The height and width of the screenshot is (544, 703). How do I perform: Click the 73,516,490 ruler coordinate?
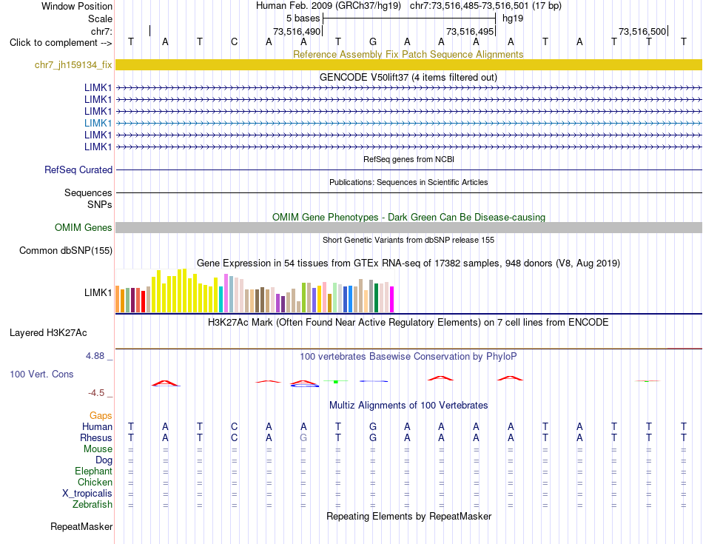(297, 31)
